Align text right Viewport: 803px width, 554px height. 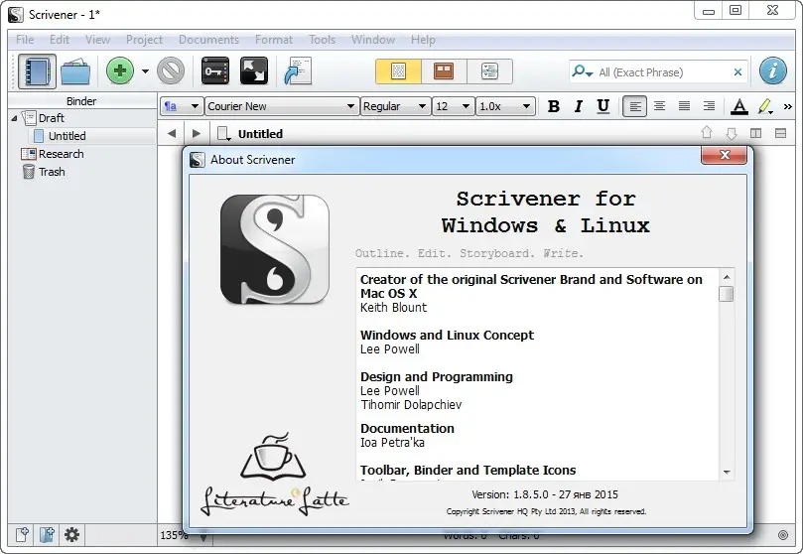709,106
